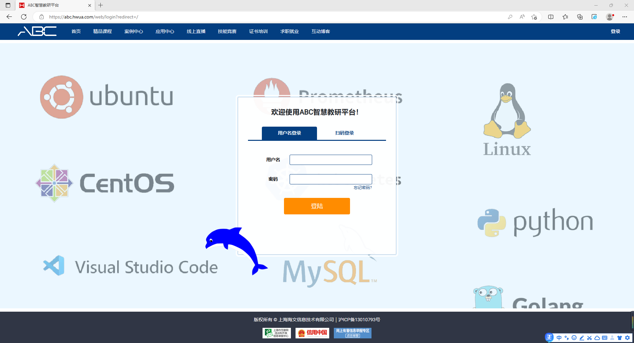The image size is (634, 343).
Task: Click the 欢迎使用ABC智慧教研平台! heading
Action: [x=315, y=112]
